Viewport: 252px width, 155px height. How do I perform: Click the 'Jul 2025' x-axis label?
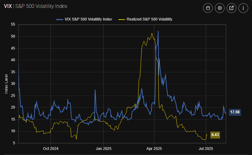point(206,149)
